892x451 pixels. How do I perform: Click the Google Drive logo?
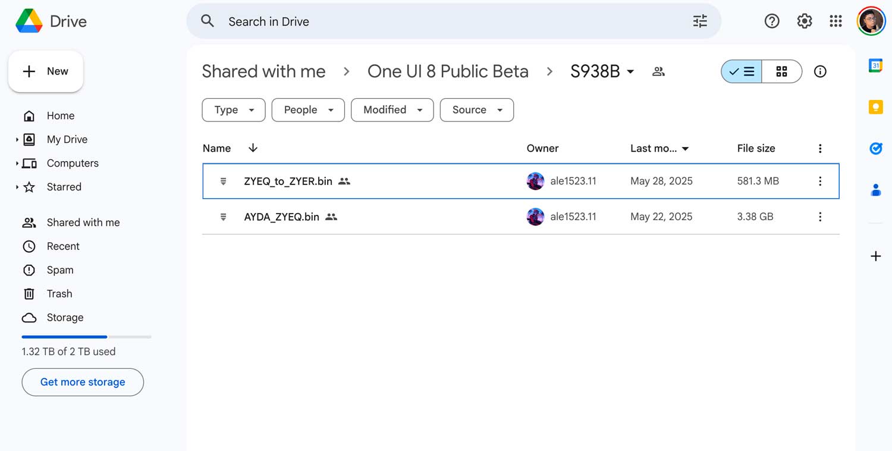click(29, 21)
